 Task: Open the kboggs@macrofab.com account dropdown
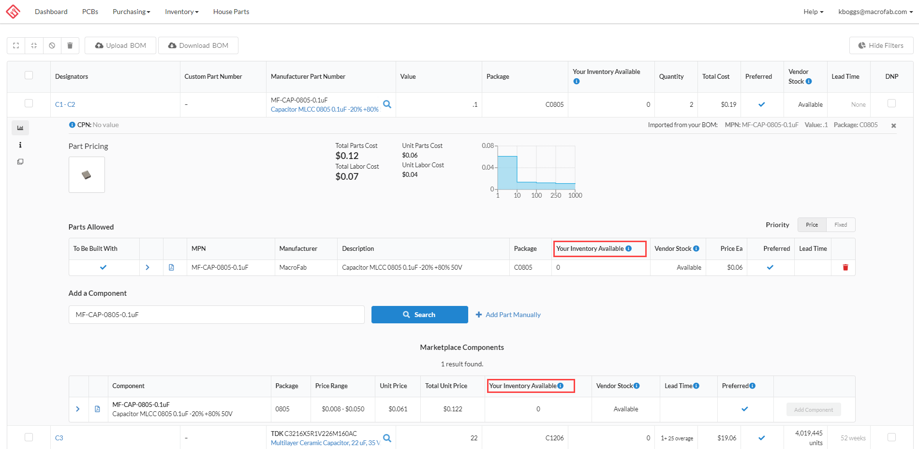(875, 12)
